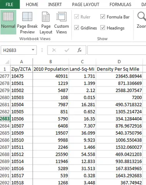Screen dimensions: 146x185
Task: Select row header 2690
Action: [5, 168]
